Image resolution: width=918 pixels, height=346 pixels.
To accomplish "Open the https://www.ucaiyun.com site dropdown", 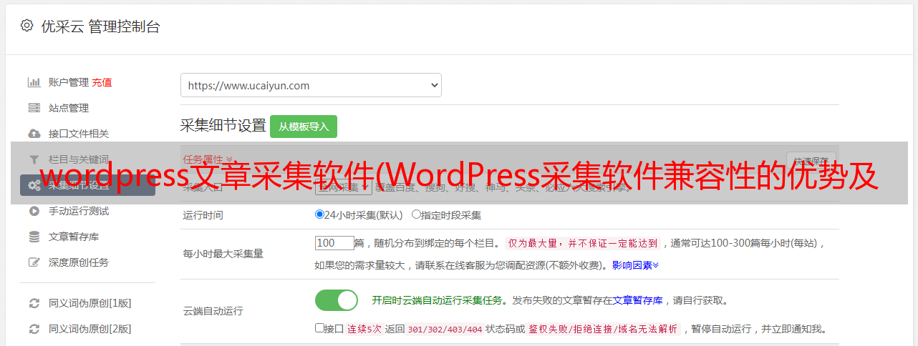I will [311, 85].
